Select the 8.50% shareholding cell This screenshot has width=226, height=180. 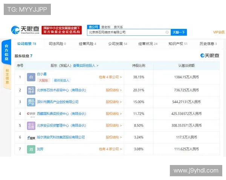139,126
